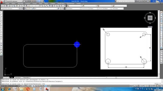The image size is (163, 91).
Task: Save drawing with the floppy disk icon
Action: coord(7,6)
